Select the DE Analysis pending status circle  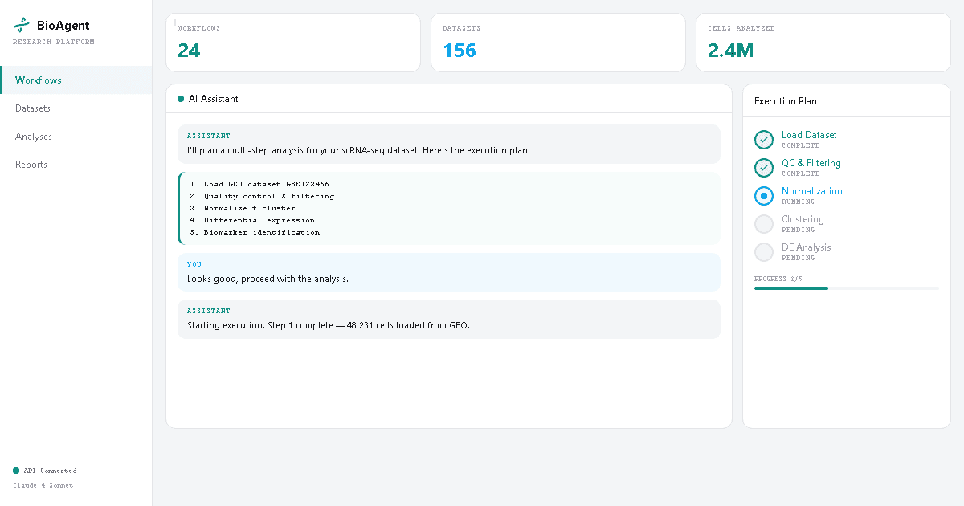tap(763, 252)
